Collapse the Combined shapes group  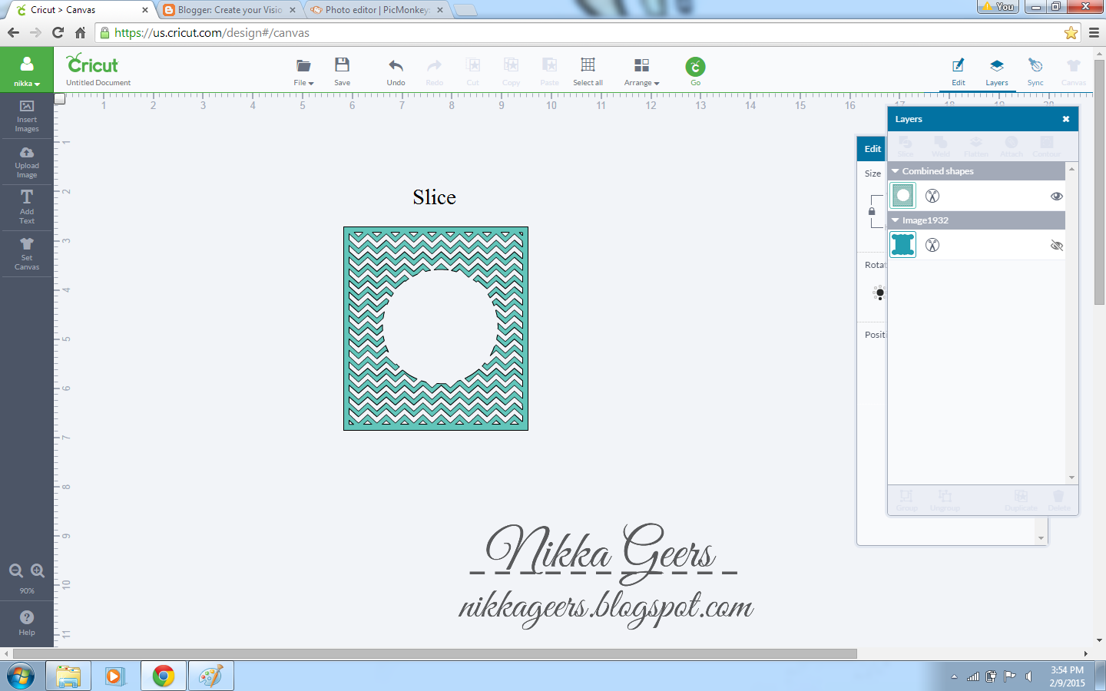[x=894, y=170]
